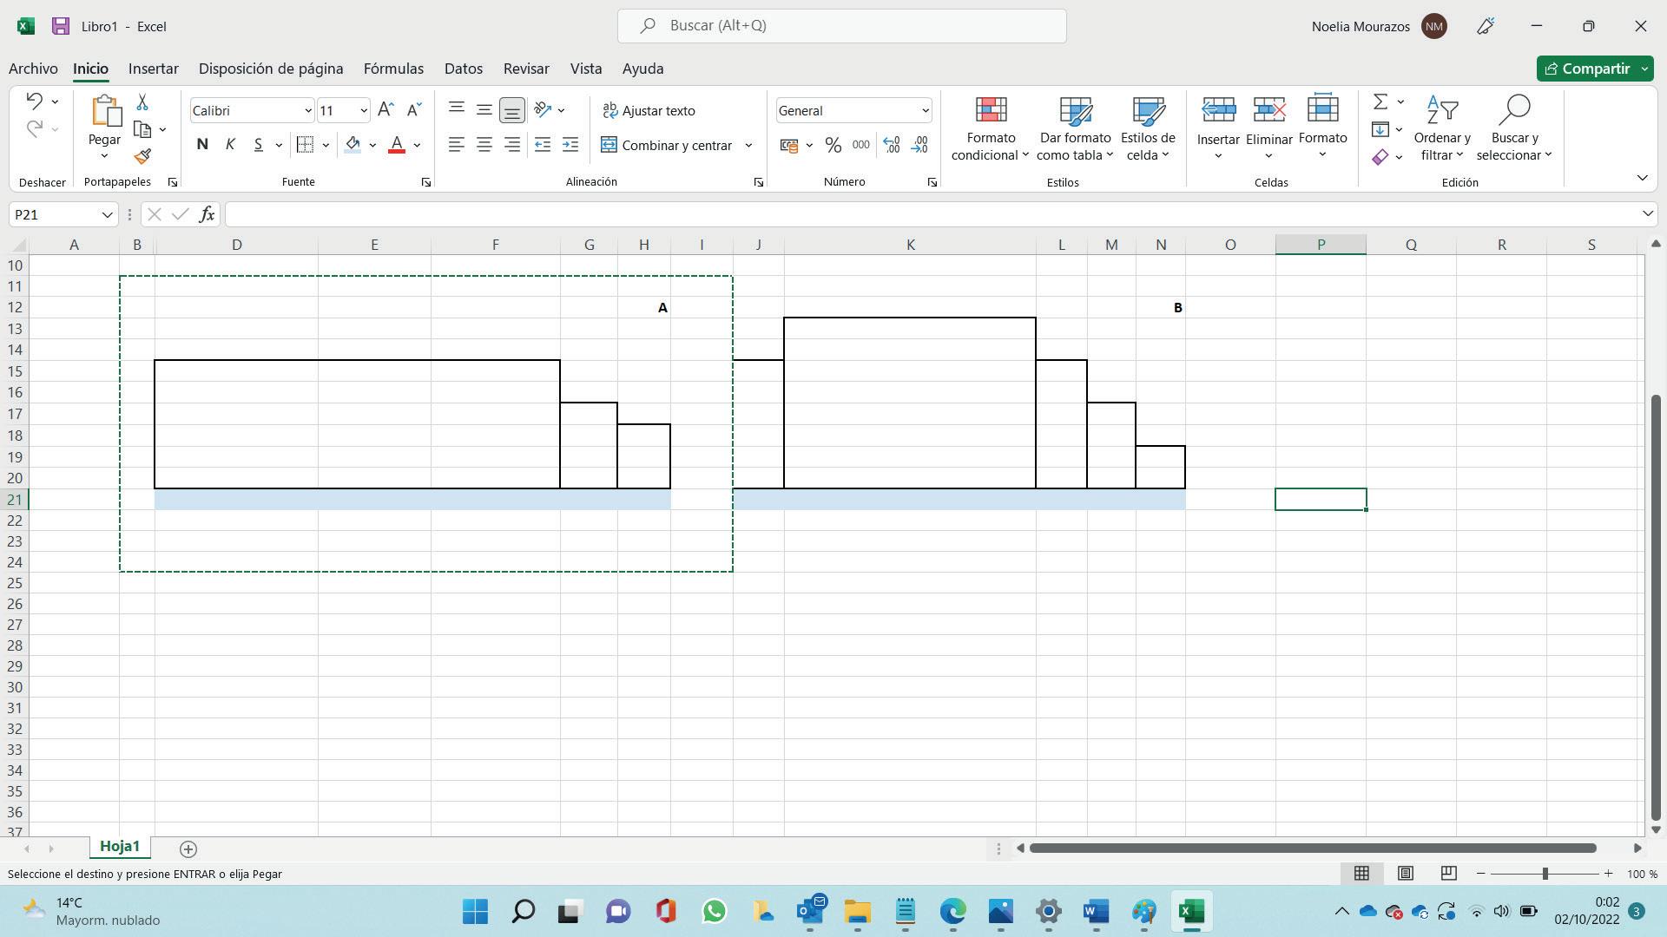Click the Format Painter brush icon
Viewport: 1667px width, 937px height.
pos(143,157)
